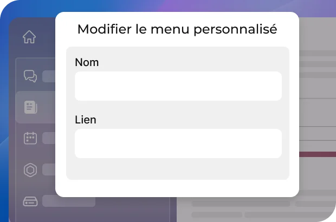336x222 pixels.
Task: Select the placeholder label beside hexagon icon
Action: (x=49, y=169)
